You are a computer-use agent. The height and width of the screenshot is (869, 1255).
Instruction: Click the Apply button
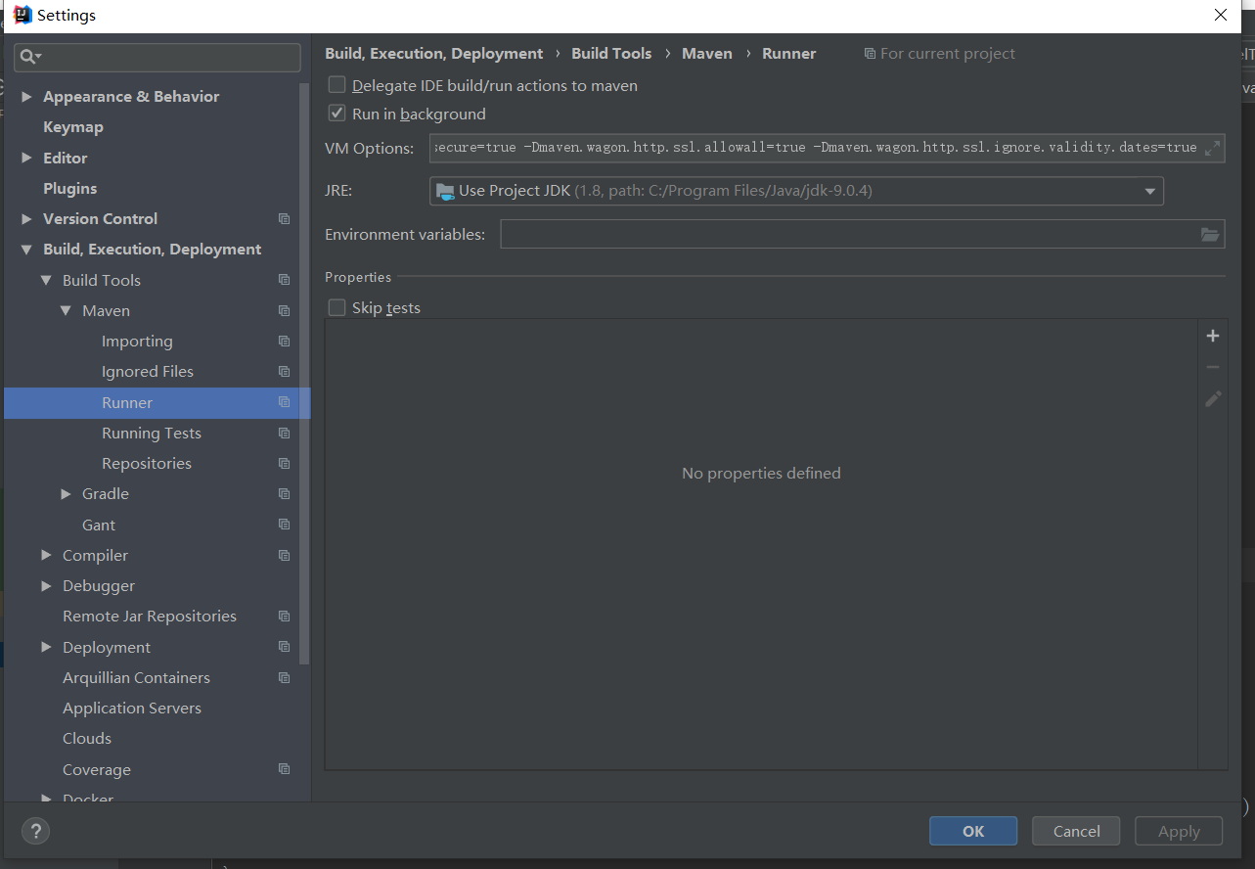point(1179,831)
